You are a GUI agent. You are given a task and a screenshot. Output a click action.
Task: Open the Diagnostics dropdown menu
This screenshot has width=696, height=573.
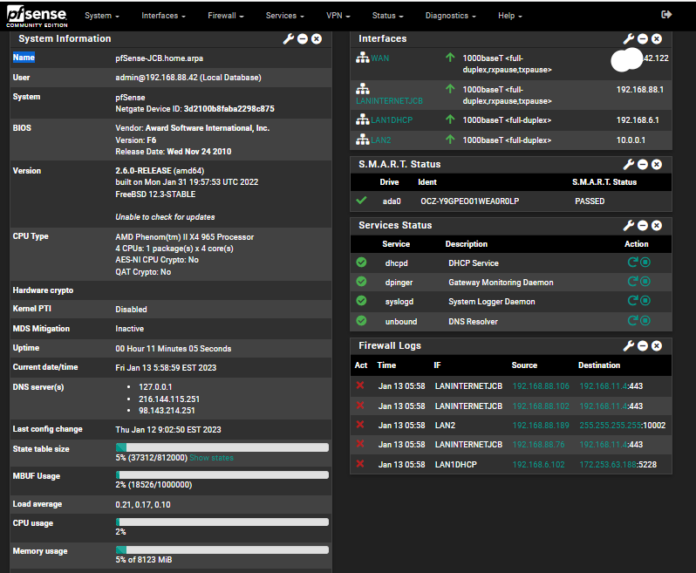pos(451,16)
